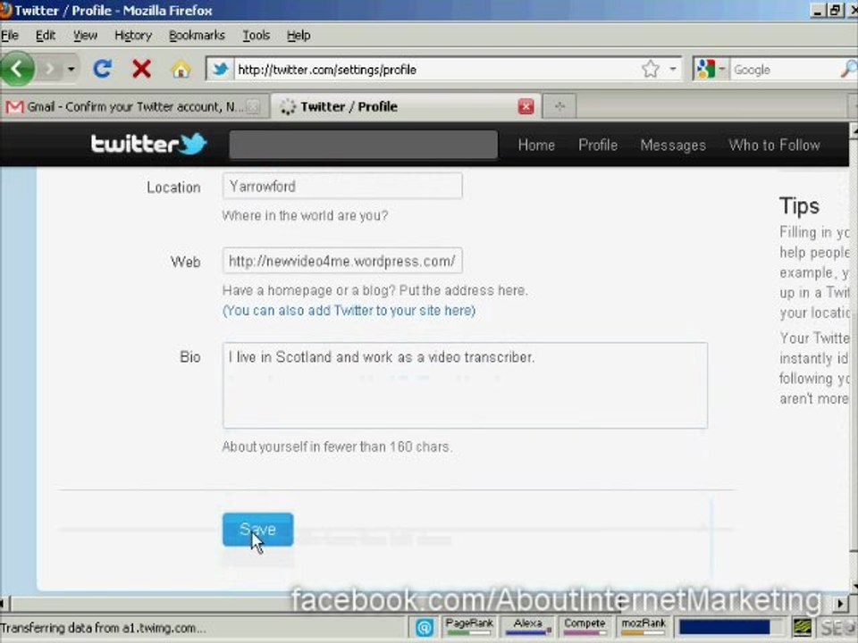Switch to the Gmail Confirm your Twitter account tab

(x=134, y=106)
